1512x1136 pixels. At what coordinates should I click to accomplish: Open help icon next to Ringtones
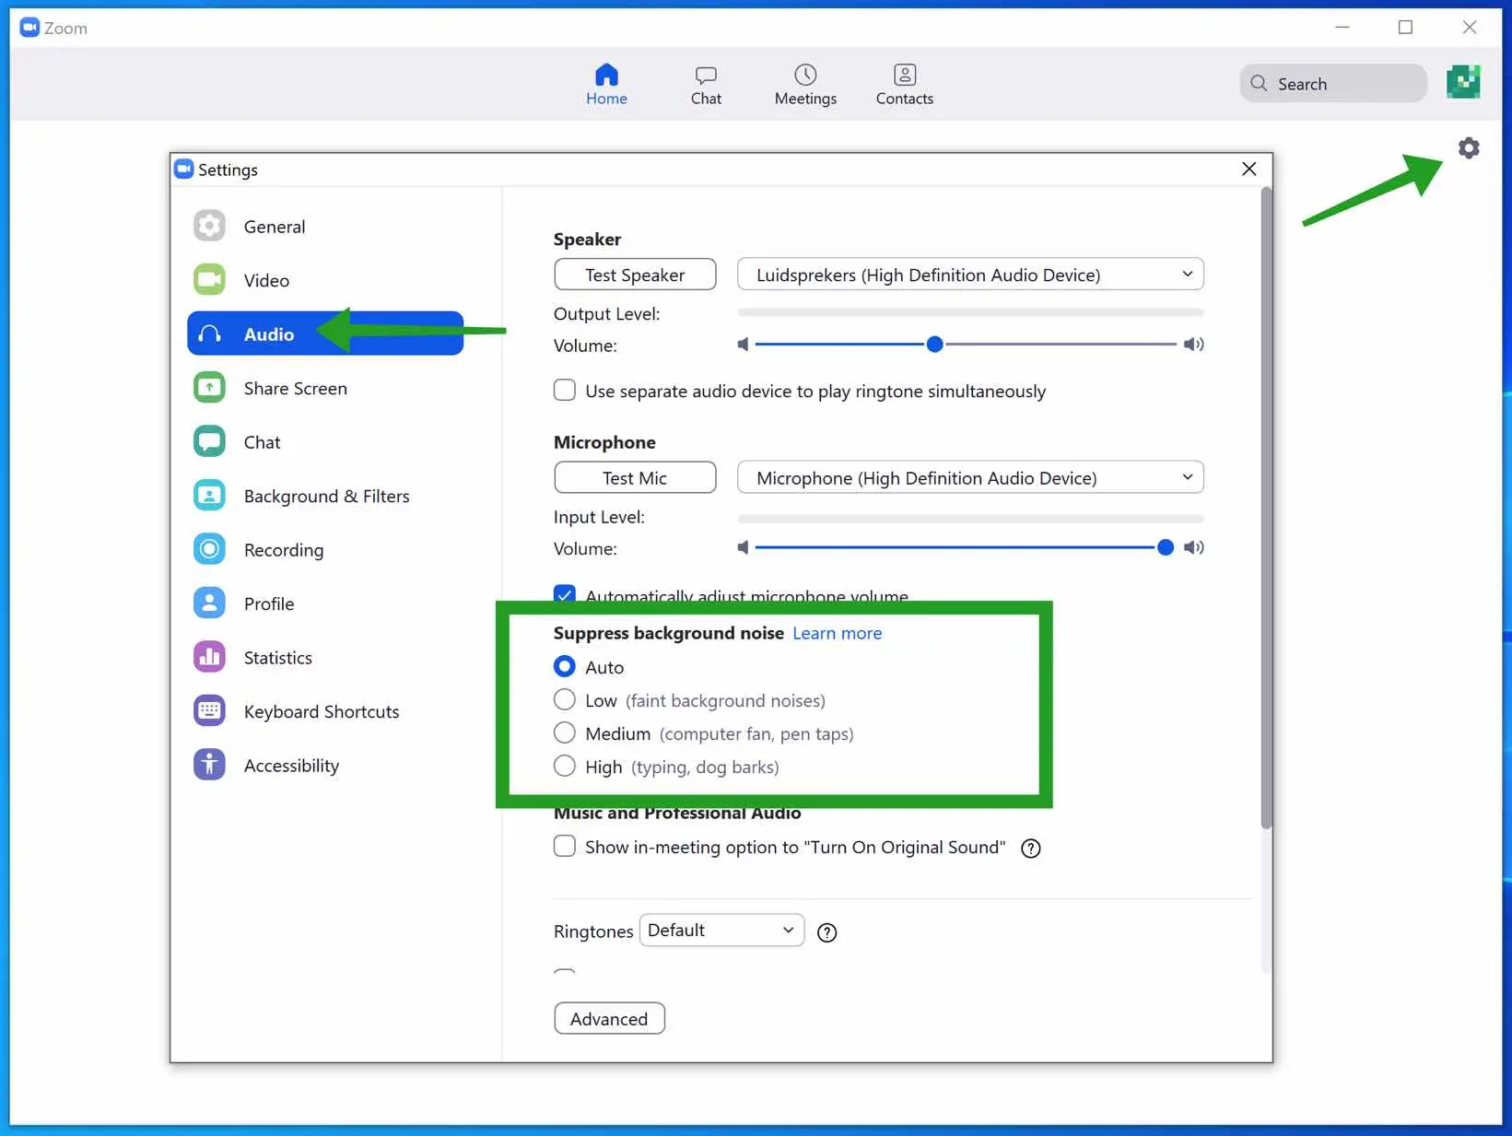pyautogui.click(x=827, y=932)
